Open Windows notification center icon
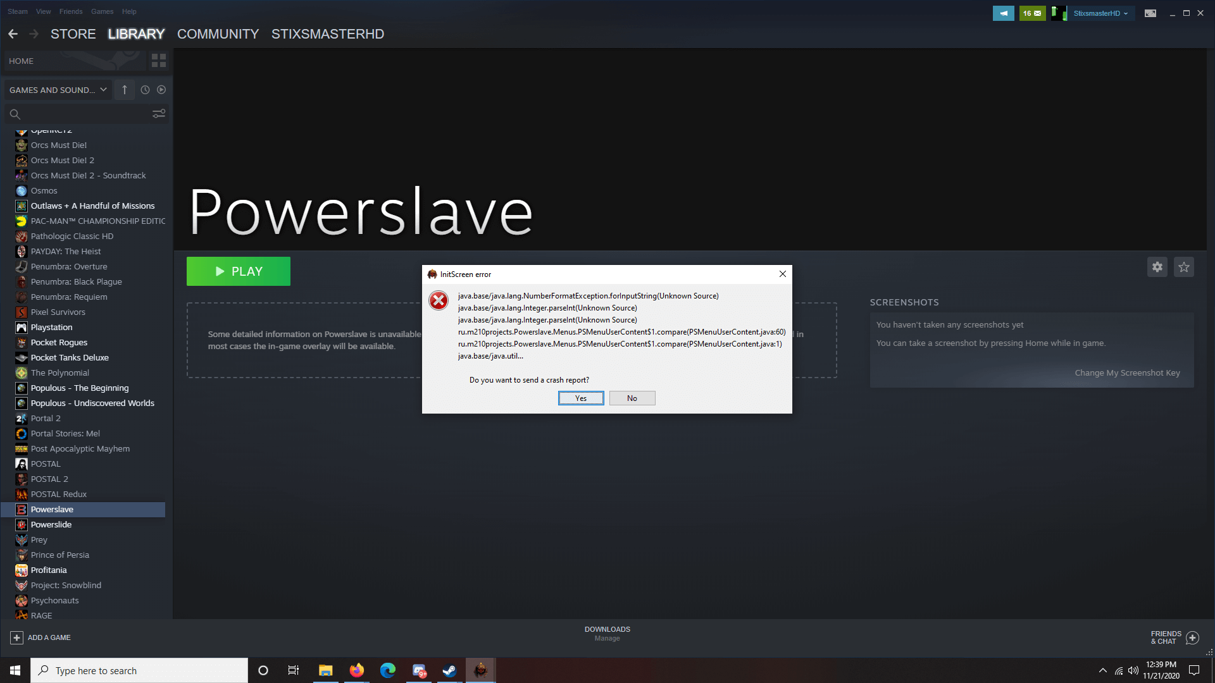Screen dimensions: 1215x683 [1194, 670]
